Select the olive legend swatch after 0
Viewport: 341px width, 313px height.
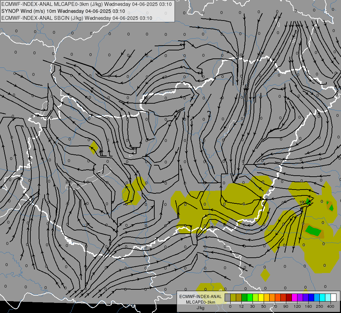[x=233, y=297]
